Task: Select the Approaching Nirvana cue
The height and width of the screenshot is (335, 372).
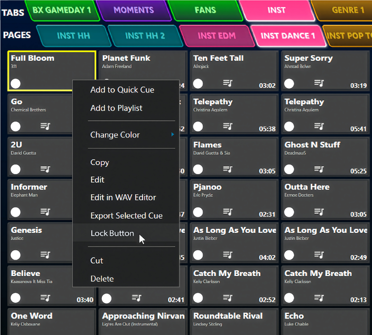Action: (x=143, y=322)
